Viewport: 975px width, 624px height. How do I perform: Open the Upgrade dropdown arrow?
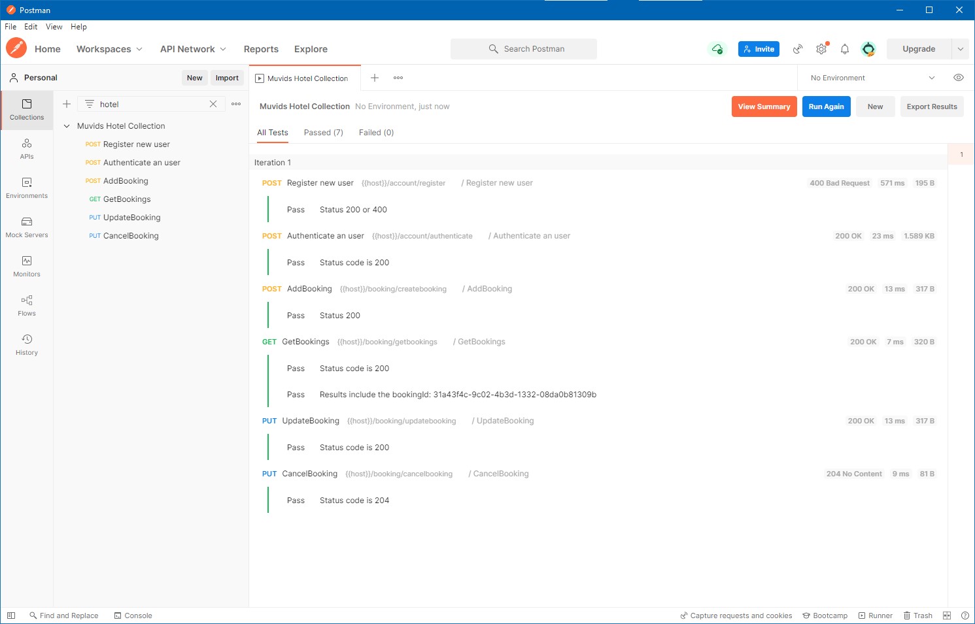pos(960,49)
